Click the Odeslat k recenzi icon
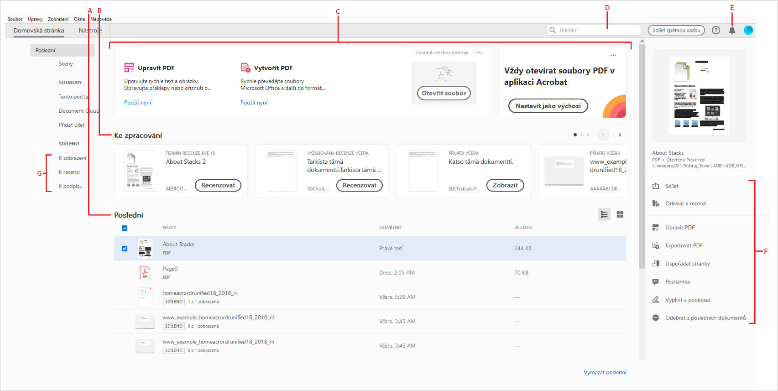 [656, 203]
